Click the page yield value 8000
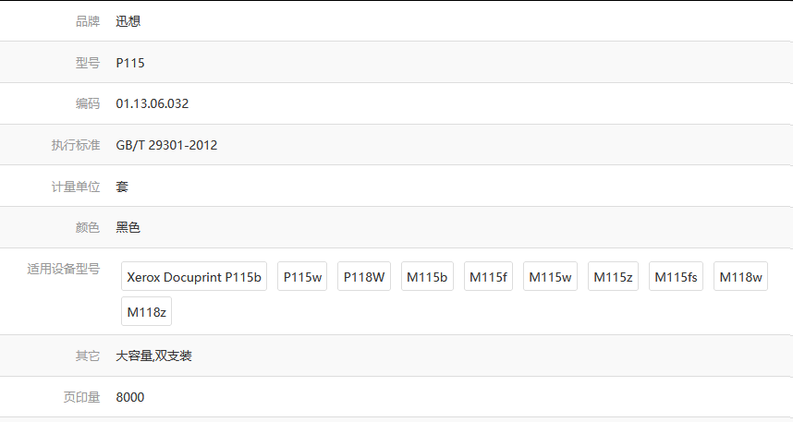This screenshot has width=793, height=422. click(130, 397)
